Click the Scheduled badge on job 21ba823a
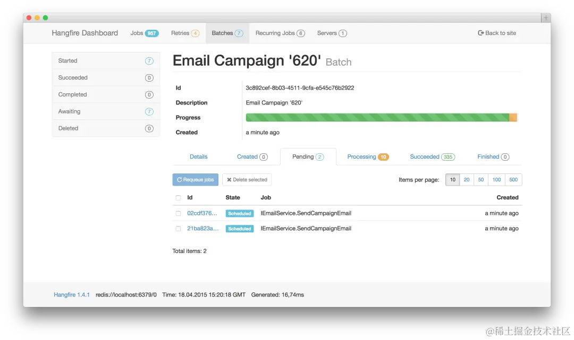574x340 pixels. coord(240,229)
